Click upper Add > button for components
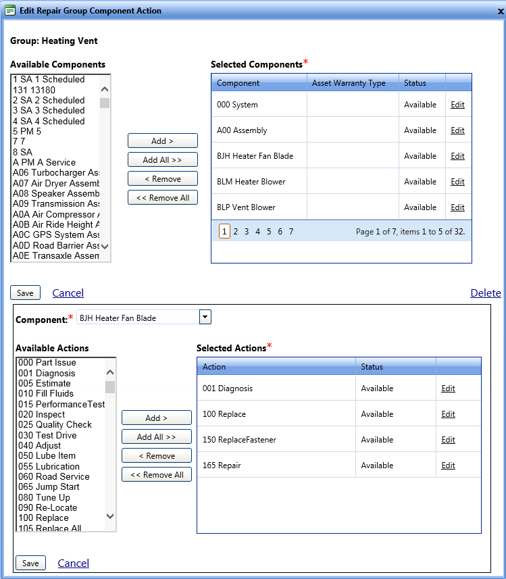This screenshot has width=506, height=579. click(x=163, y=141)
